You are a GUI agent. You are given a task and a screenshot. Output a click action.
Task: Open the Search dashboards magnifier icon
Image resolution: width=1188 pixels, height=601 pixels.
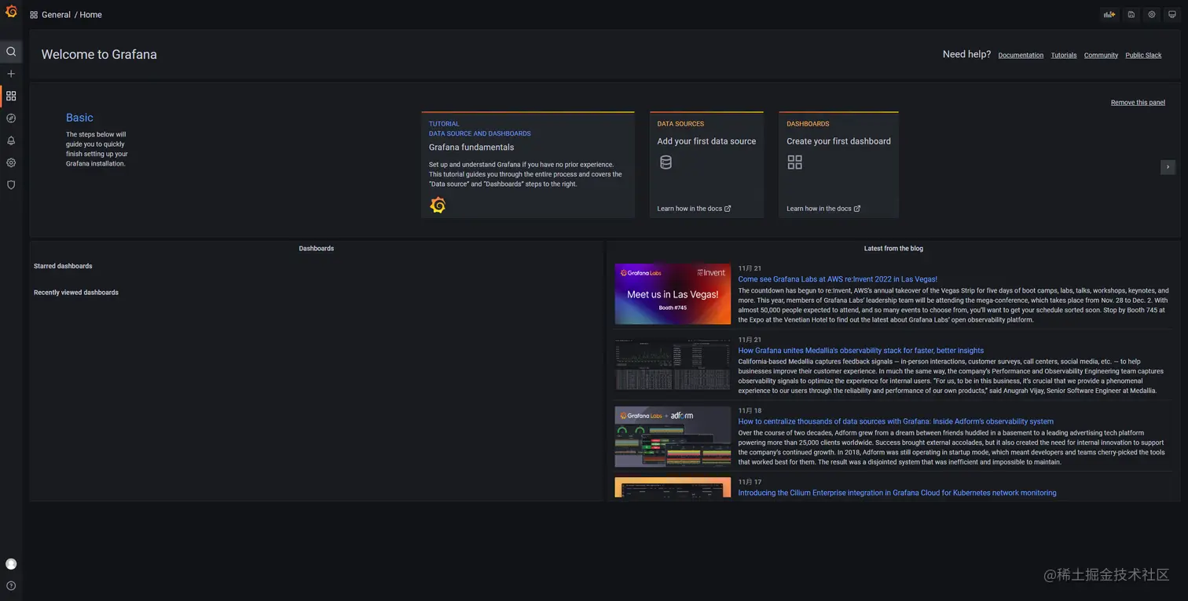[11, 52]
